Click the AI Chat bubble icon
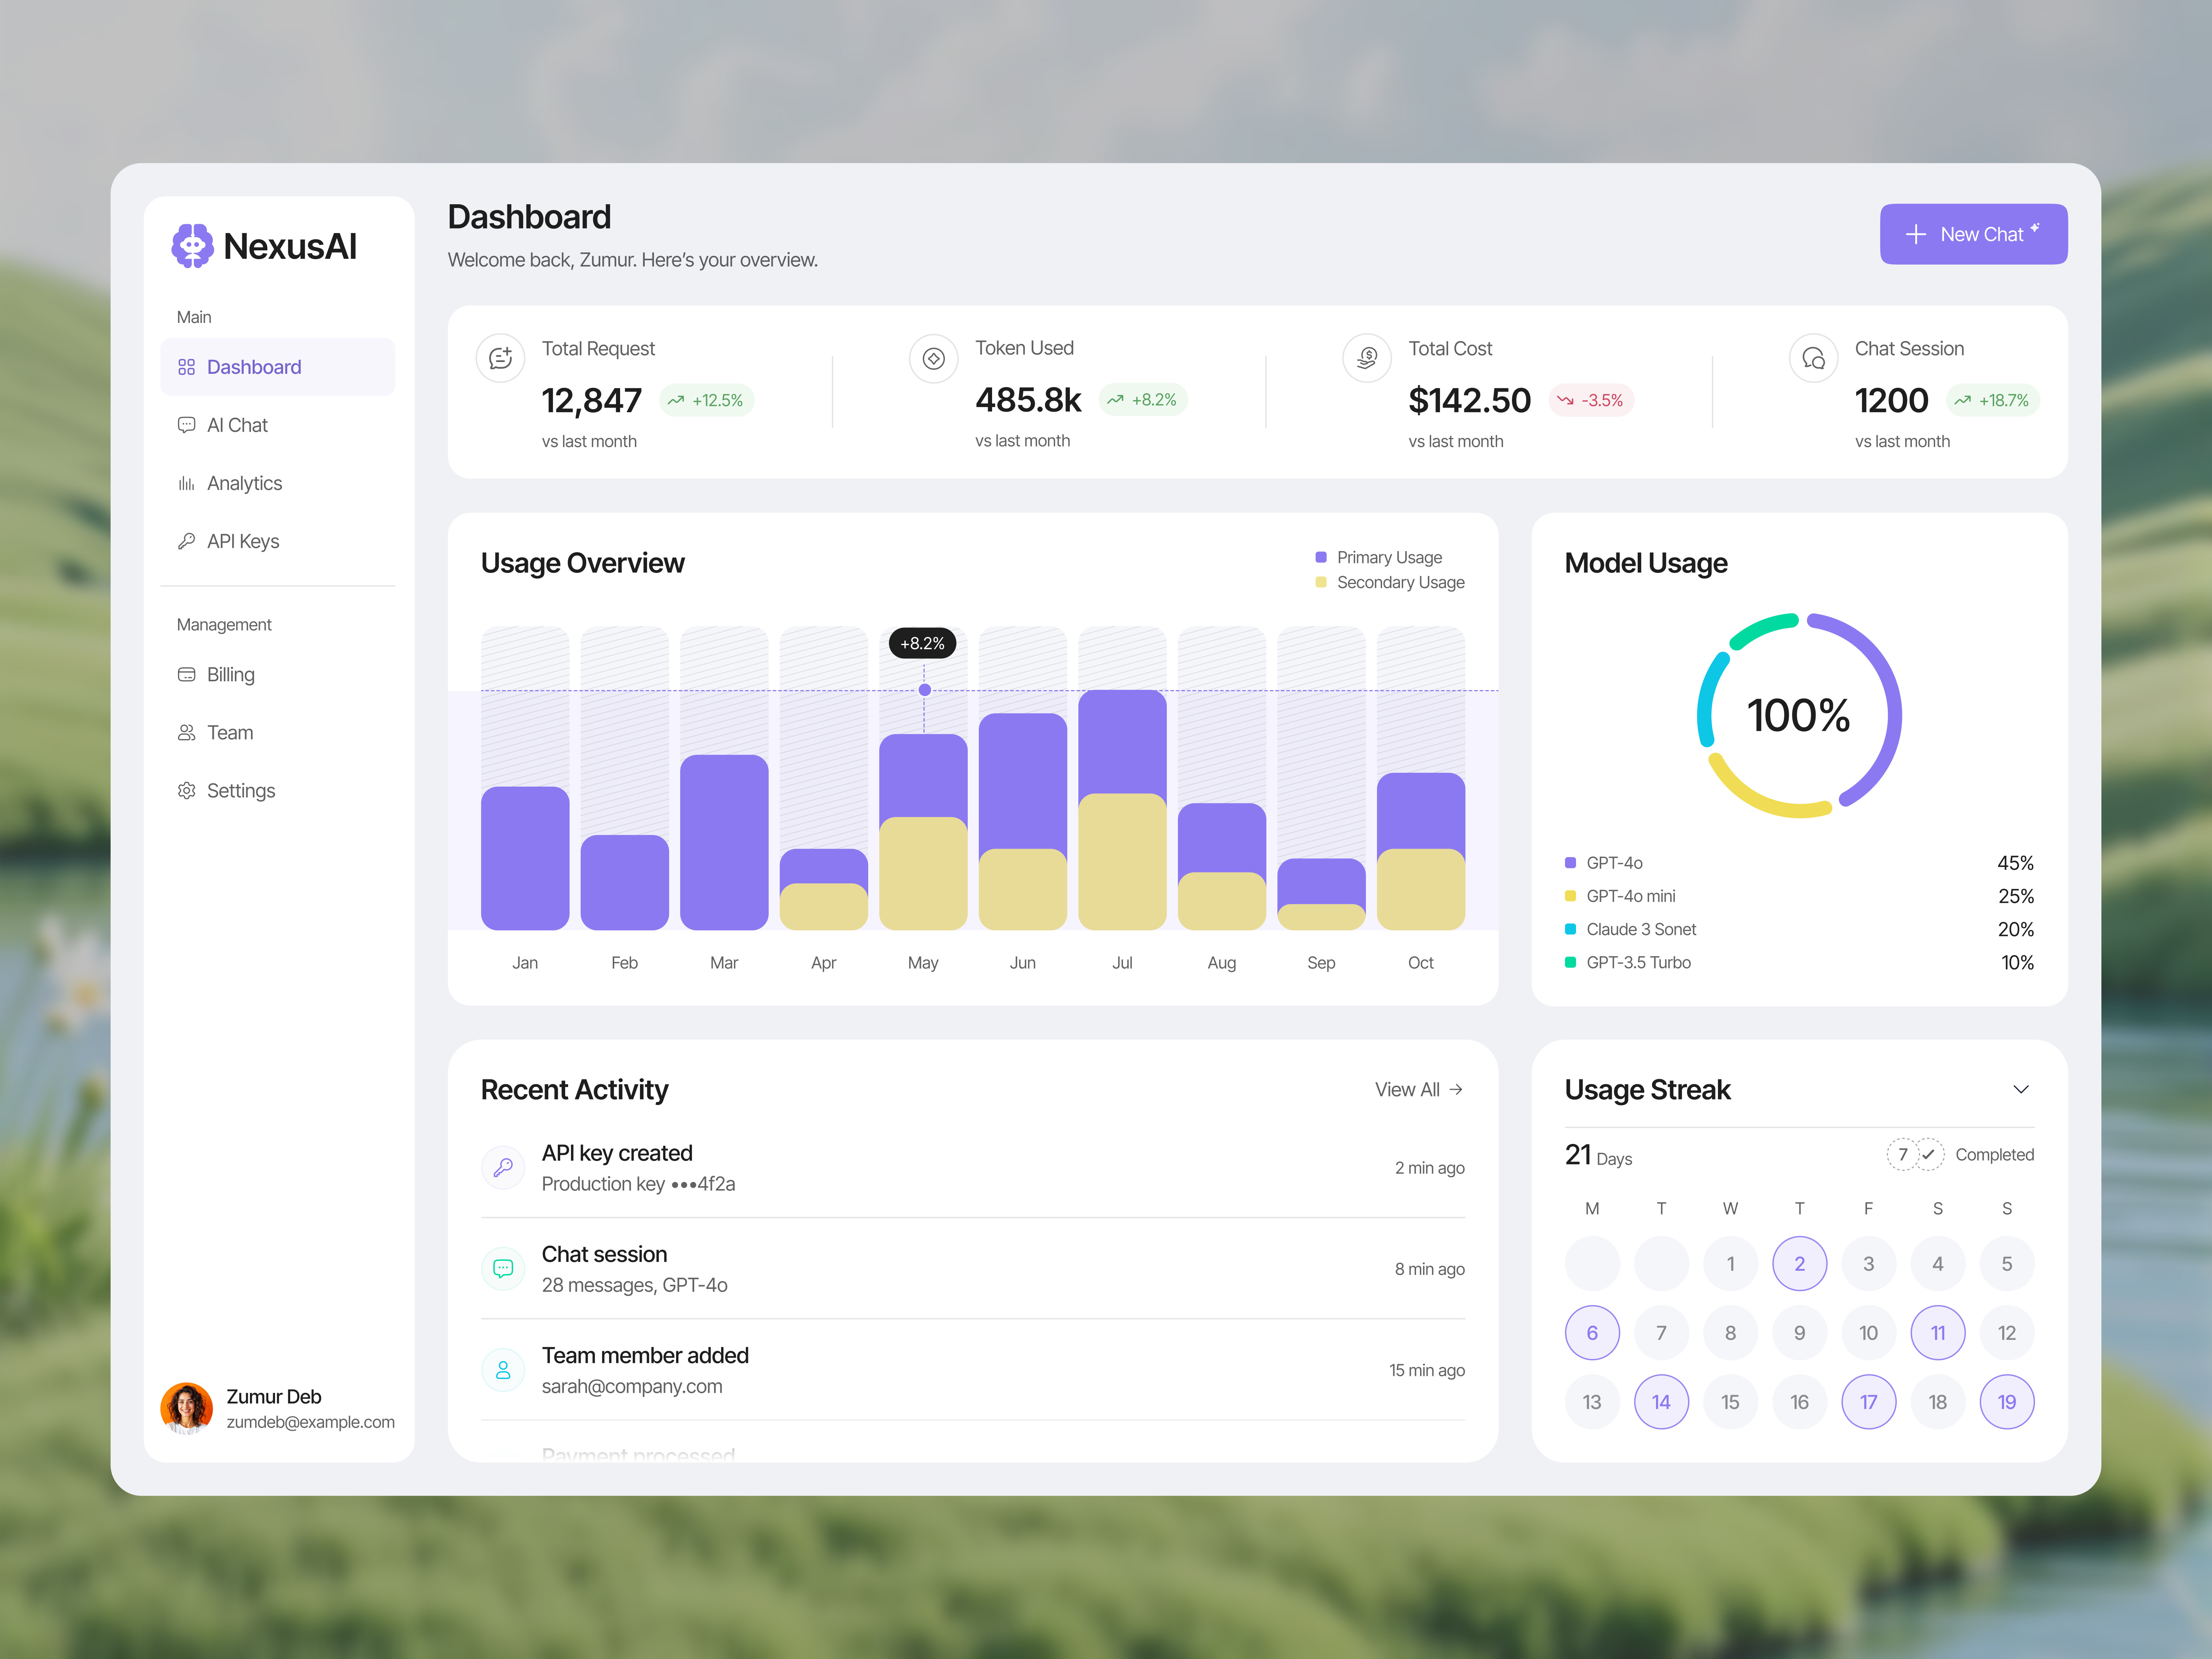This screenshot has height=1659, width=2212. pyautogui.click(x=186, y=425)
